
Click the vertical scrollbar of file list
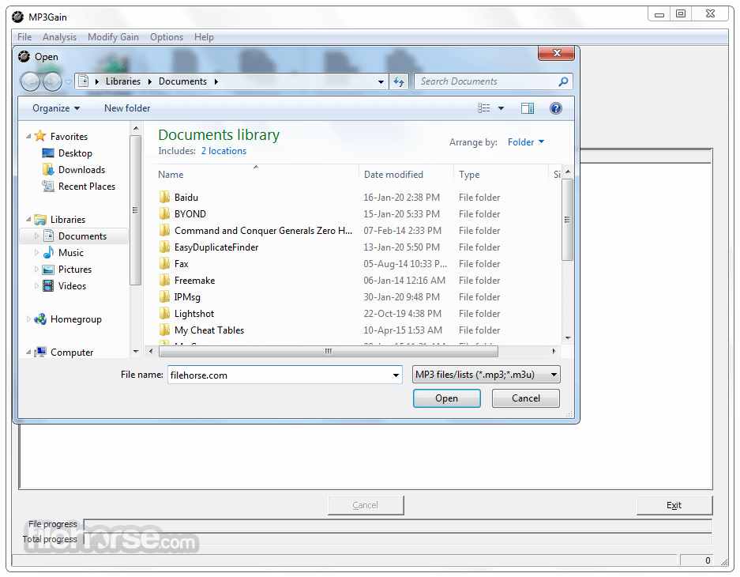pyautogui.click(x=568, y=220)
